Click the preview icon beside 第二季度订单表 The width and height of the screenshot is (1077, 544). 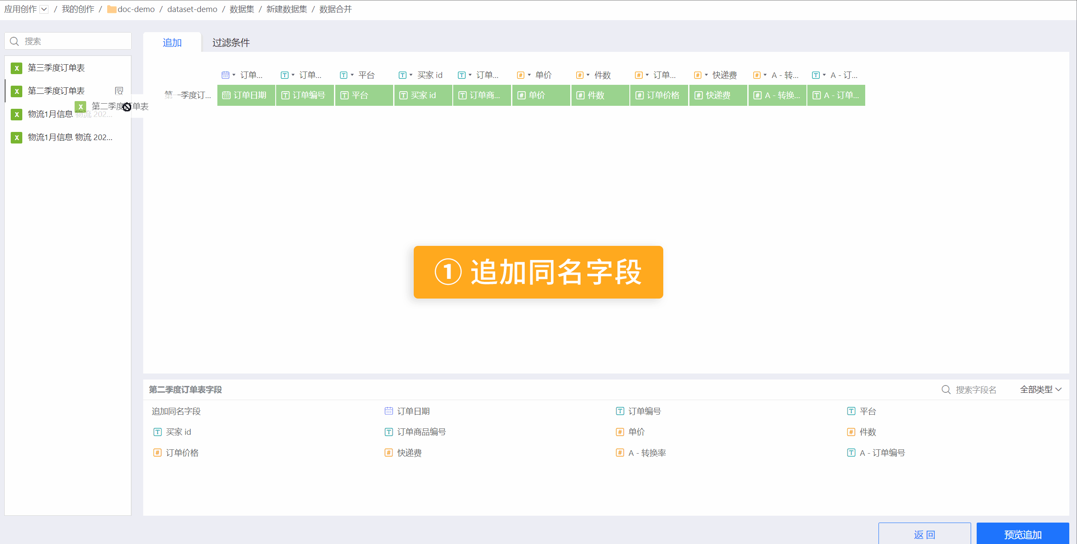tap(119, 91)
